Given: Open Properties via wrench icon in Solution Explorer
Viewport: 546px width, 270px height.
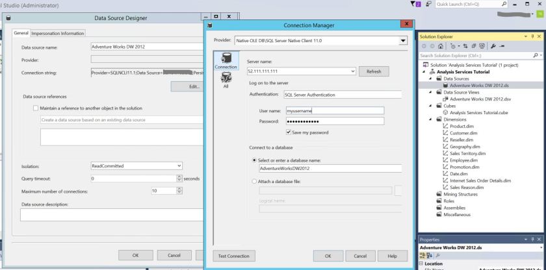Looking at the screenshot, I should click(x=493, y=46).
